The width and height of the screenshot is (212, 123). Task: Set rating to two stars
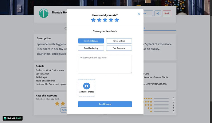(x=99, y=20)
